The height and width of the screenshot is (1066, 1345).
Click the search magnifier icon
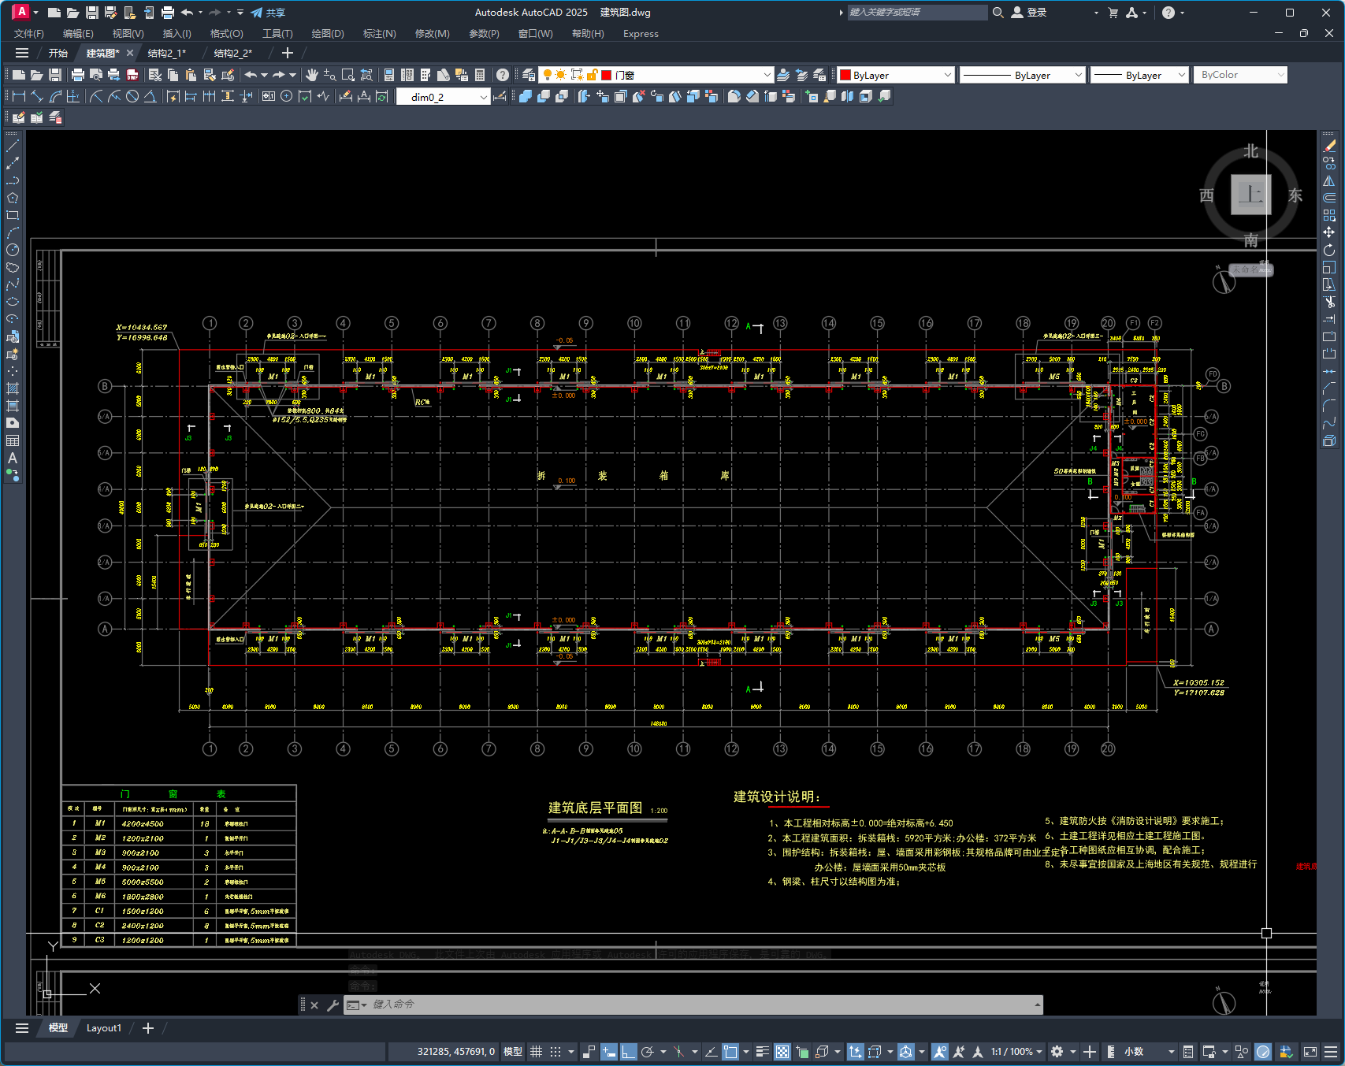tap(998, 13)
